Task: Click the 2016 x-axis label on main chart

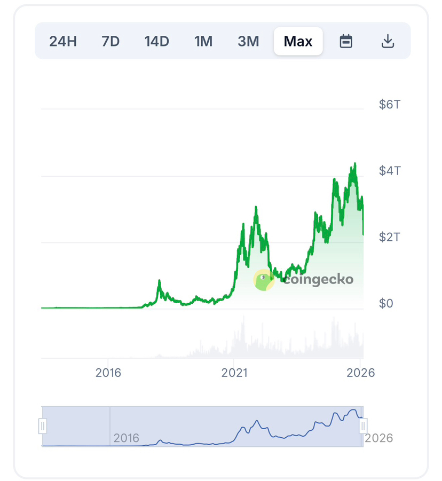Action: tap(108, 373)
